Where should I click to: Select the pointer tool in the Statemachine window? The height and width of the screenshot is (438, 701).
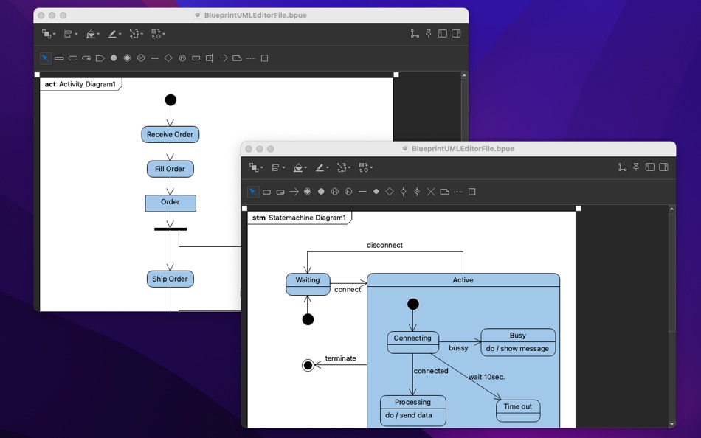click(253, 192)
